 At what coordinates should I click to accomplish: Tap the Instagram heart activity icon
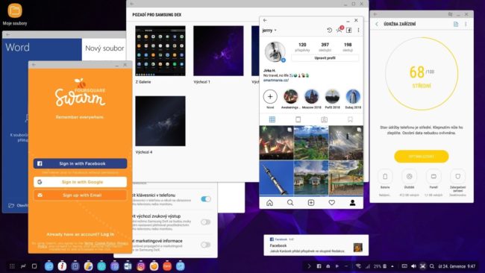331,202
